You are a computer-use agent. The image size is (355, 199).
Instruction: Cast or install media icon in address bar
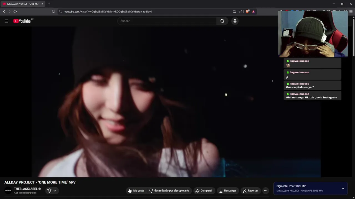click(x=234, y=12)
